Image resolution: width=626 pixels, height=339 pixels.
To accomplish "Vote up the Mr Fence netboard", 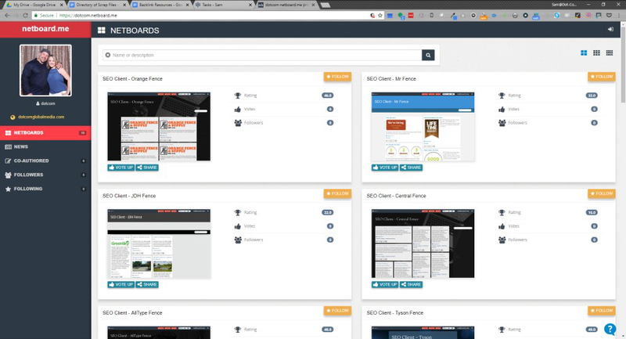I will [x=384, y=168].
